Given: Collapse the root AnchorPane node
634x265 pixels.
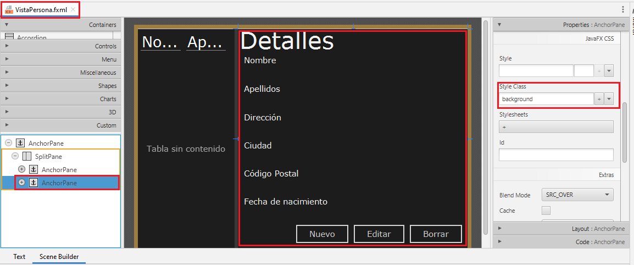Looking at the screenshot, I should tap(8, 143).
